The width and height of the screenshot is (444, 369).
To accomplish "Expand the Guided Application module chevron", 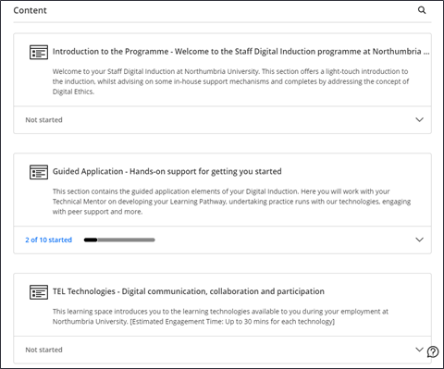I will click(419, 240).
